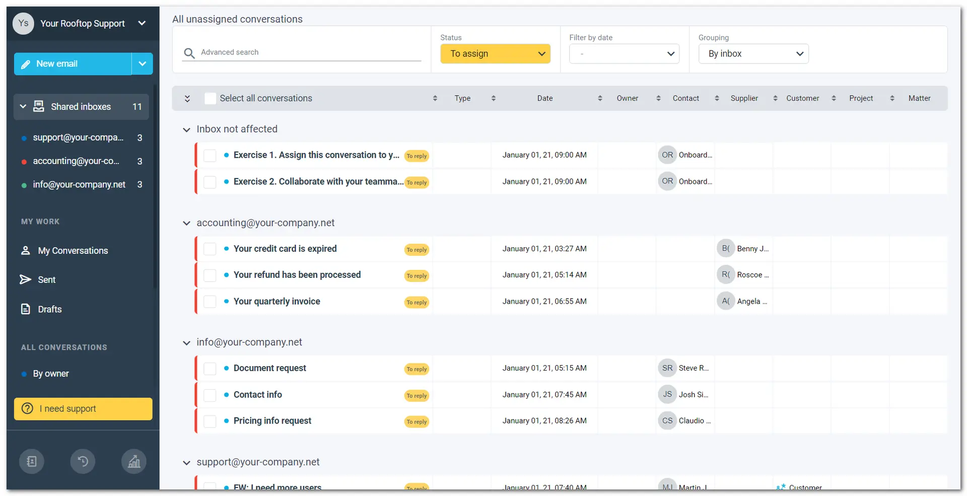Open the statistics chart icon
This screenshot has height=496, width=967.
[134, 461]
